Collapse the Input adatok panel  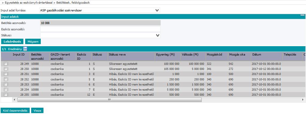click(x=302, y=15)
